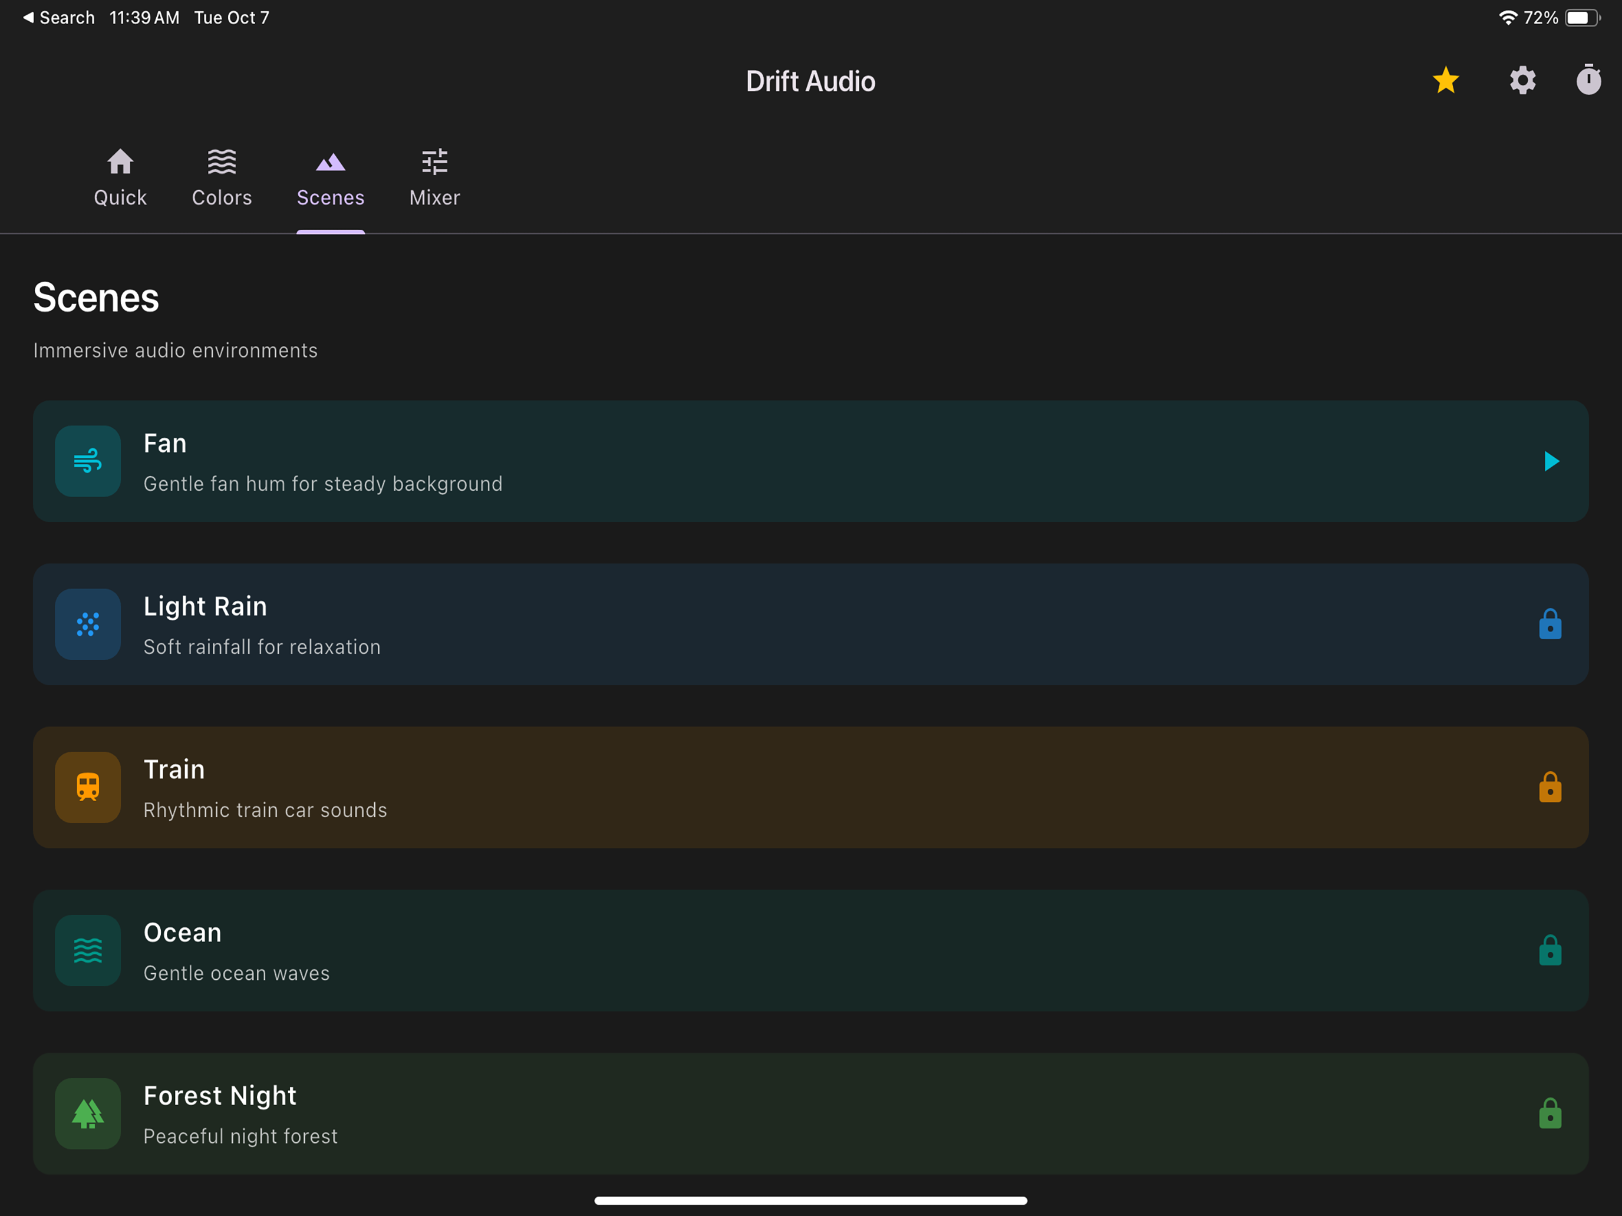1622x1216 pixels.
Task: Tap 'Peaceful night forest' description
Action: 240,1136
